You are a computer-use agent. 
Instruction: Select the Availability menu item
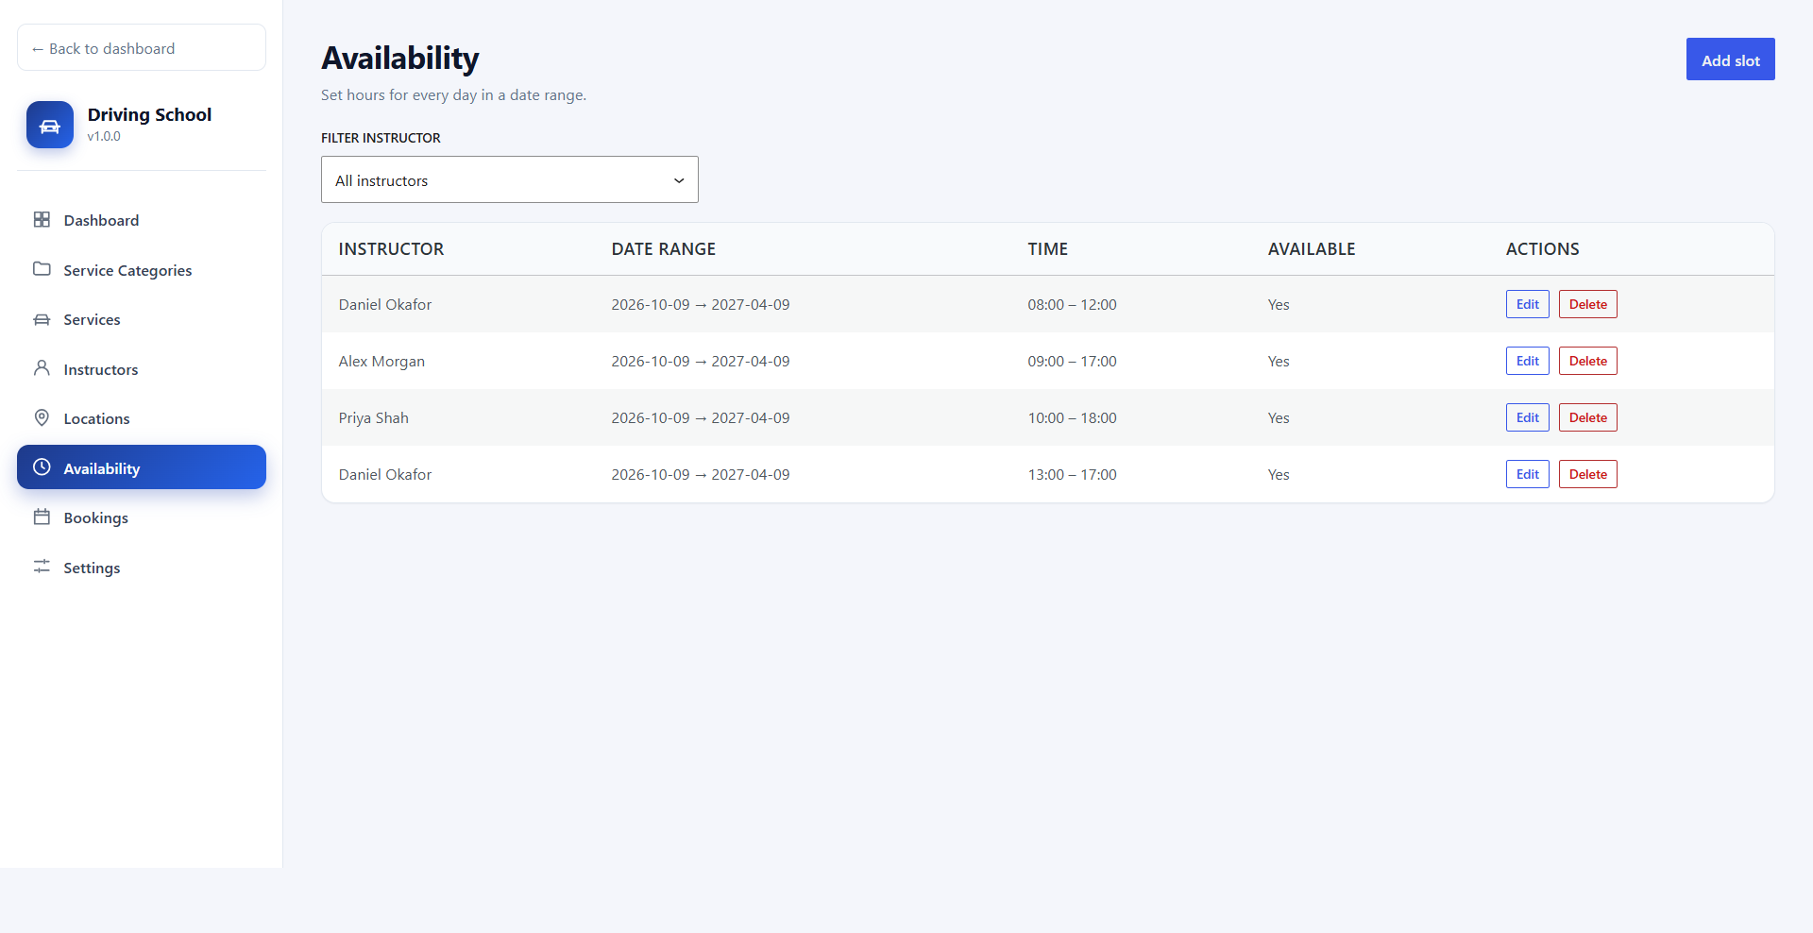tap(142, 467)
